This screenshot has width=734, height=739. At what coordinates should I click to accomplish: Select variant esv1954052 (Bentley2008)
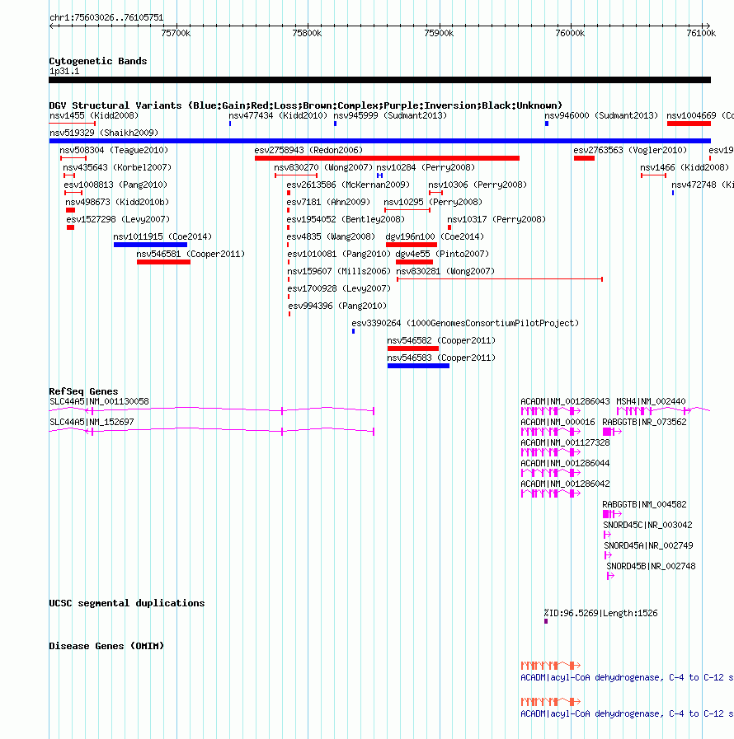pyautogui.click(x=346, y=220)
